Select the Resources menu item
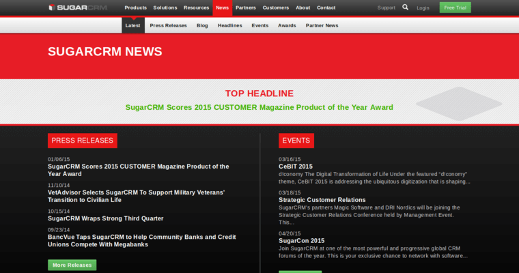 (x=196, y=8)
